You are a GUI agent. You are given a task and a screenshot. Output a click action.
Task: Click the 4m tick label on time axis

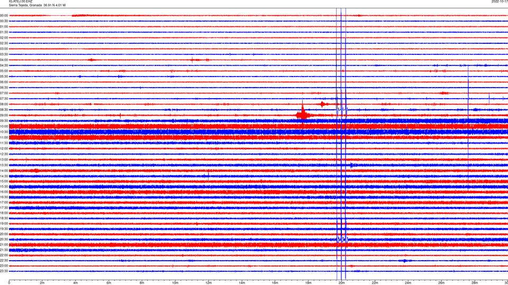coord(76,283)
